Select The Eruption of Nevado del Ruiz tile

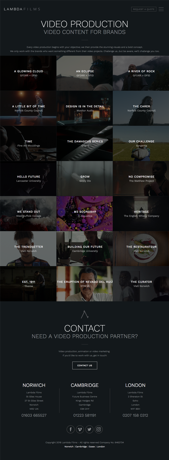pos(84,284)
